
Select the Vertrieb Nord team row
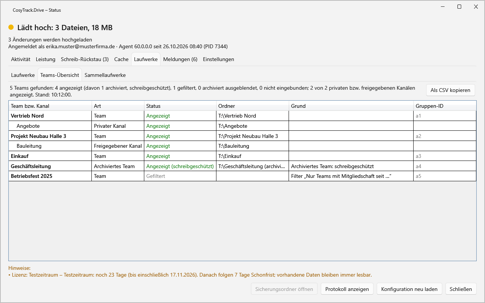click(x=242, y=116)
